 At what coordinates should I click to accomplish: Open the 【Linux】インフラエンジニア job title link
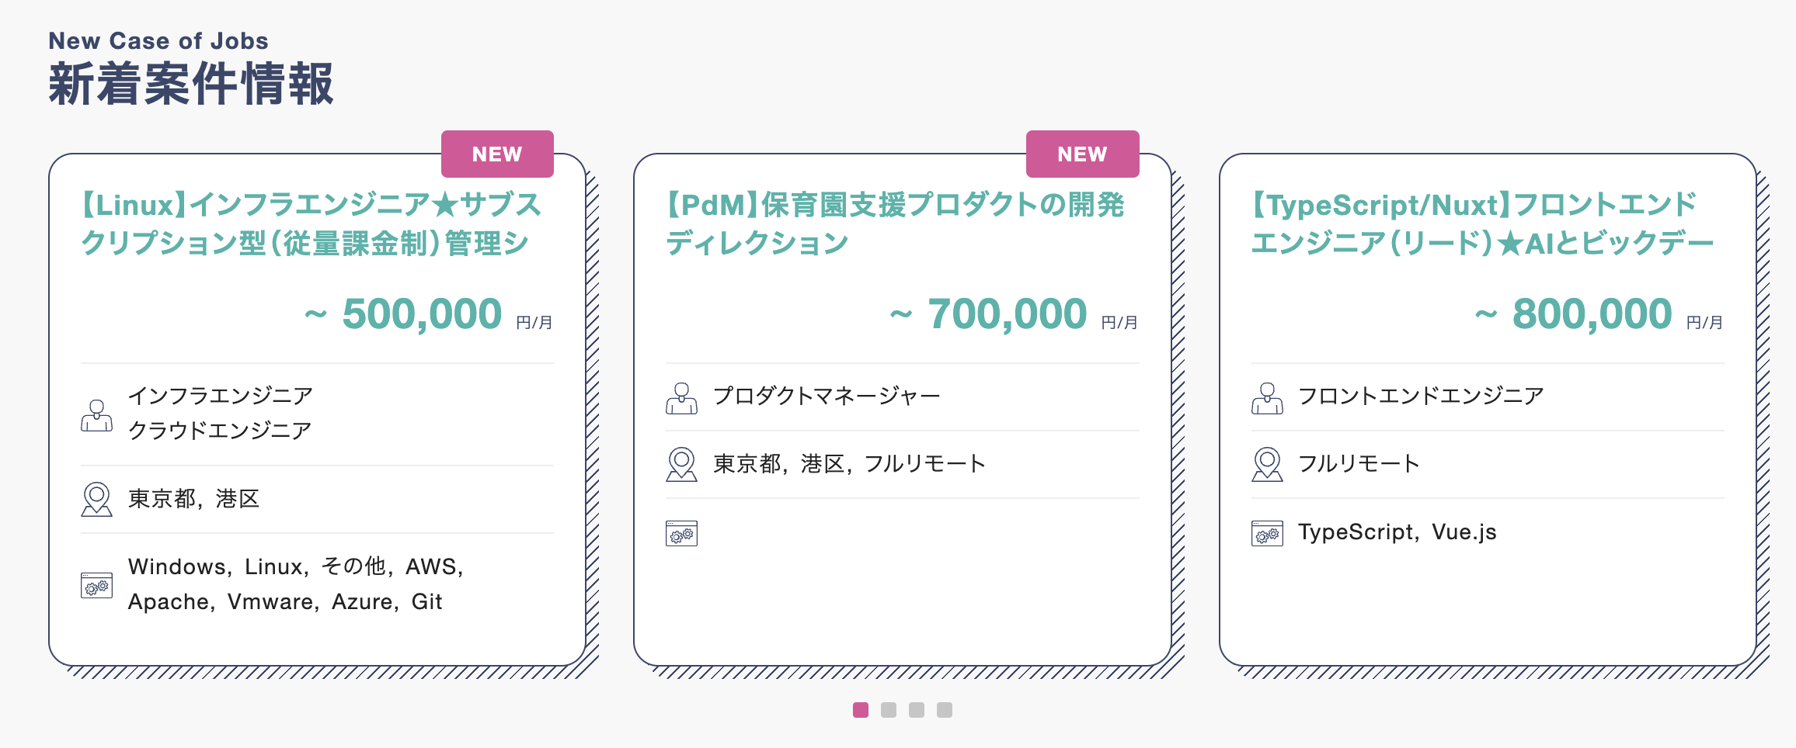point(312,223)
